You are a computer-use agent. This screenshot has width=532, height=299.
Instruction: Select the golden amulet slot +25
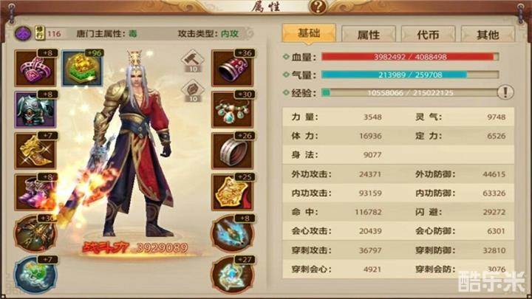click(233, 192)
